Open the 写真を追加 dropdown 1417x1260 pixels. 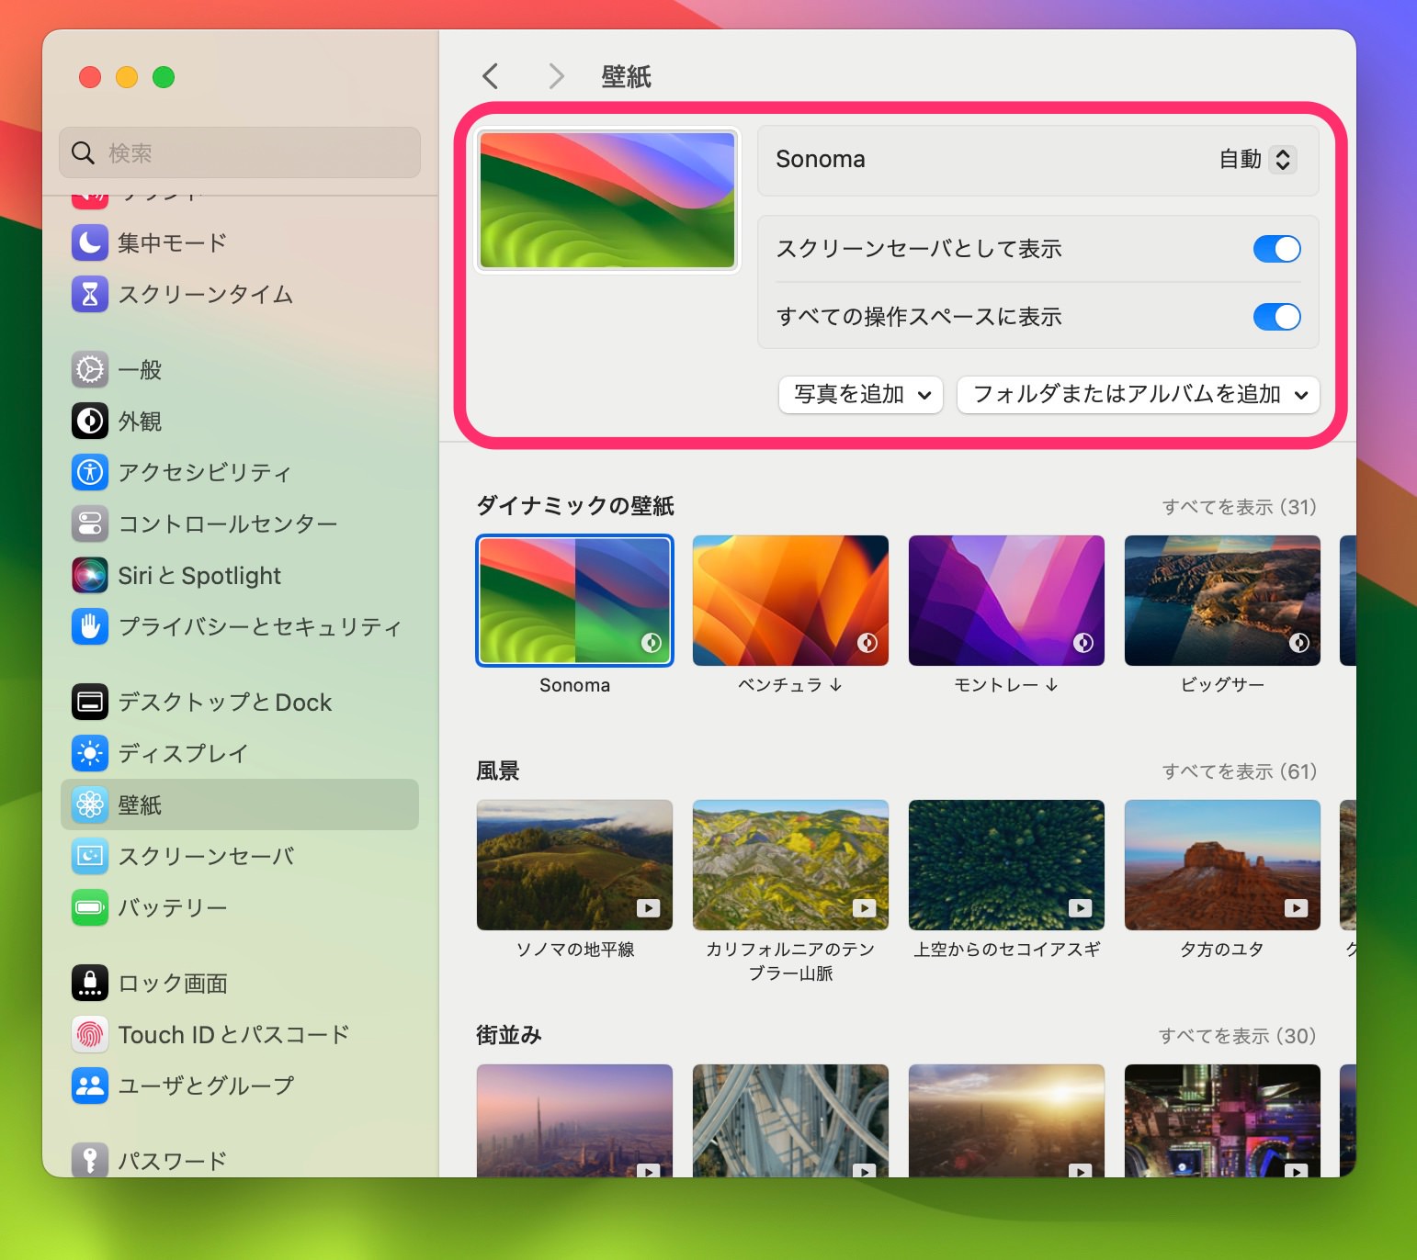[x=861, y=395]
